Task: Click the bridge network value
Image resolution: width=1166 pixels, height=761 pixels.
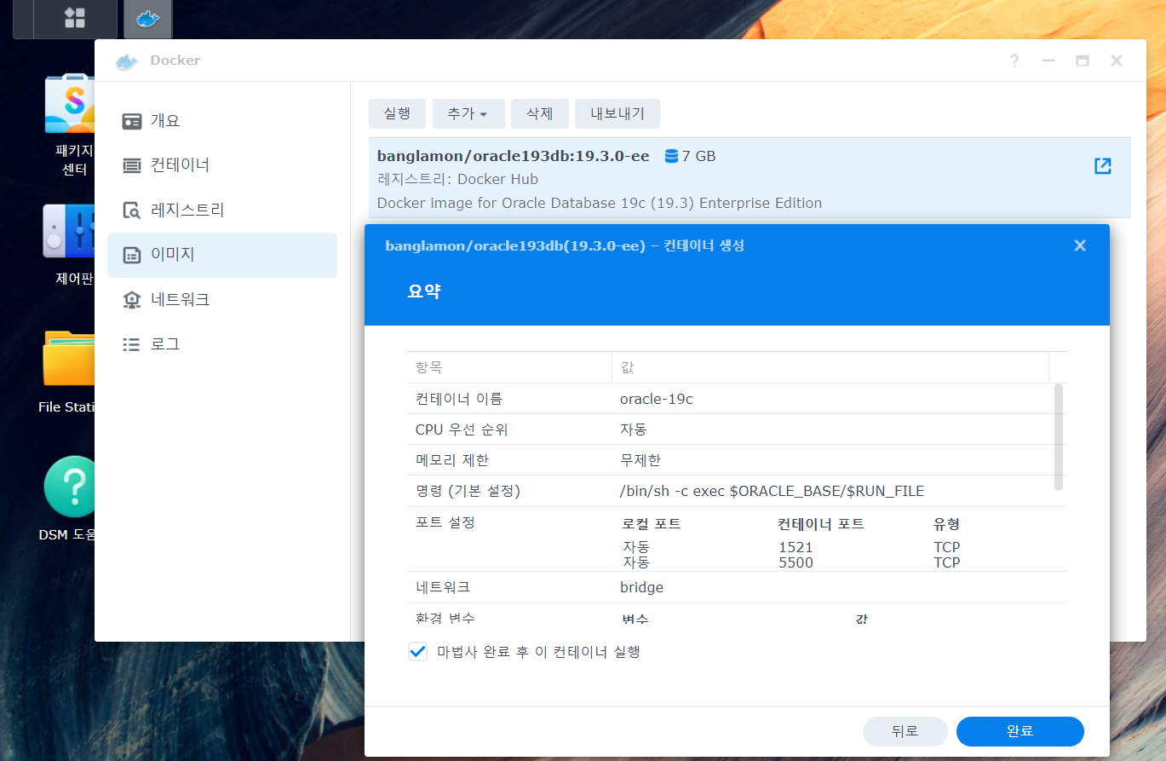Action: (x=641, y=587)
